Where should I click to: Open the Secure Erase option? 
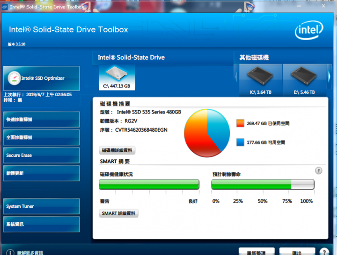pyautogui.click(x=41, y=155)
